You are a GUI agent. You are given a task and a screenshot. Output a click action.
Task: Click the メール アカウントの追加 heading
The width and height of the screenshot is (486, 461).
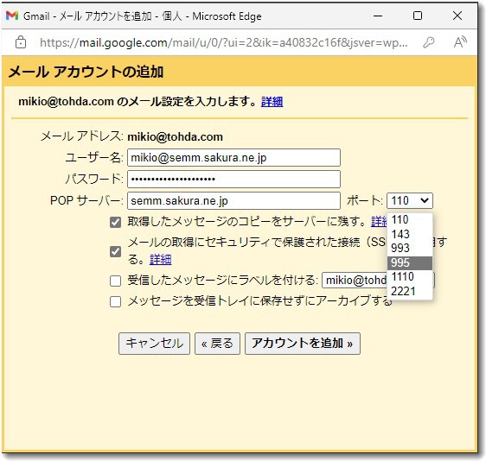[86, 72]
